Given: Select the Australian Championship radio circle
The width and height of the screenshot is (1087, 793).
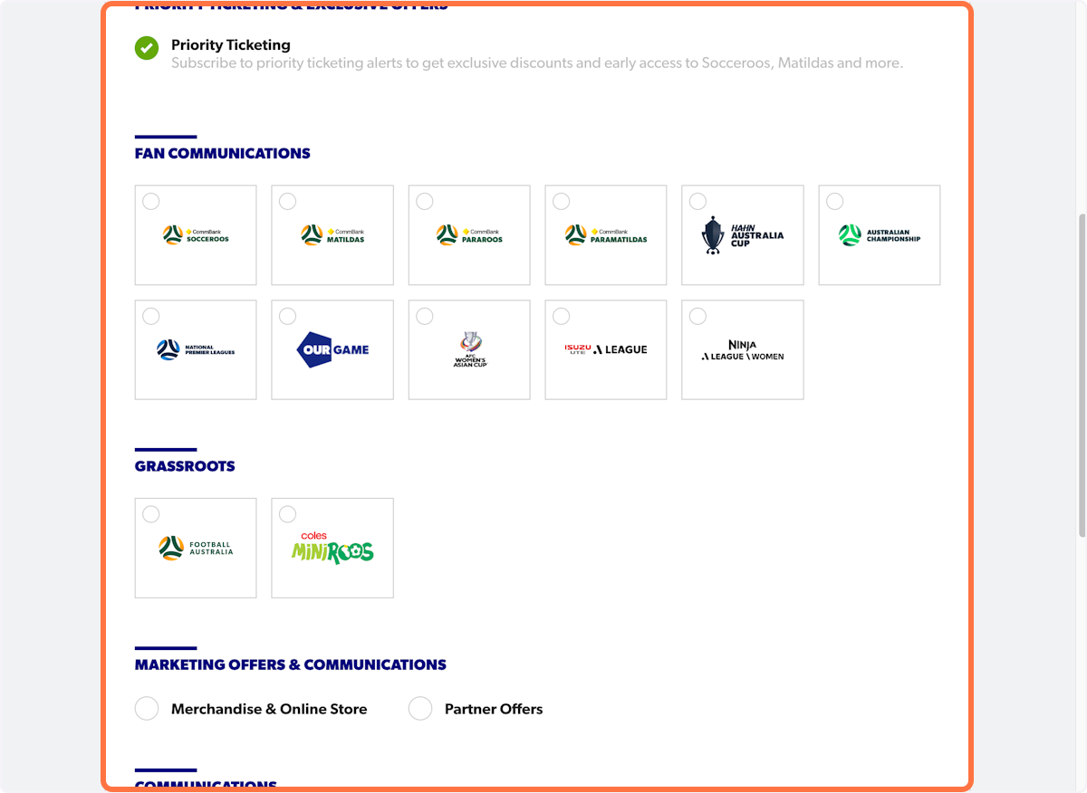Looking at the screenshot, I should tap(834, 201).
